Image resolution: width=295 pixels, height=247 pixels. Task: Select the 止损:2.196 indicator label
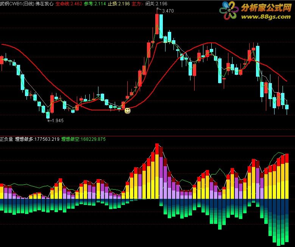pos(119,3)
